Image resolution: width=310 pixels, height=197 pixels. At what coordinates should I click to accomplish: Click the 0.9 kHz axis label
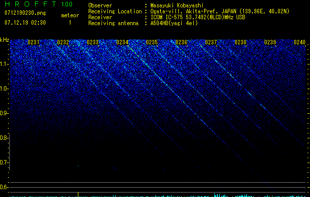pos(4,113)
